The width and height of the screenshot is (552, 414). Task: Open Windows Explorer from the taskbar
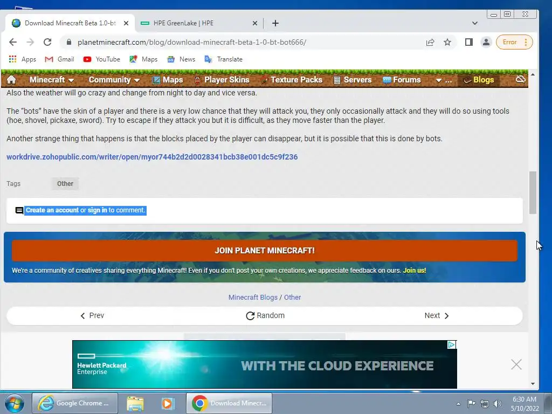[135, 403]
